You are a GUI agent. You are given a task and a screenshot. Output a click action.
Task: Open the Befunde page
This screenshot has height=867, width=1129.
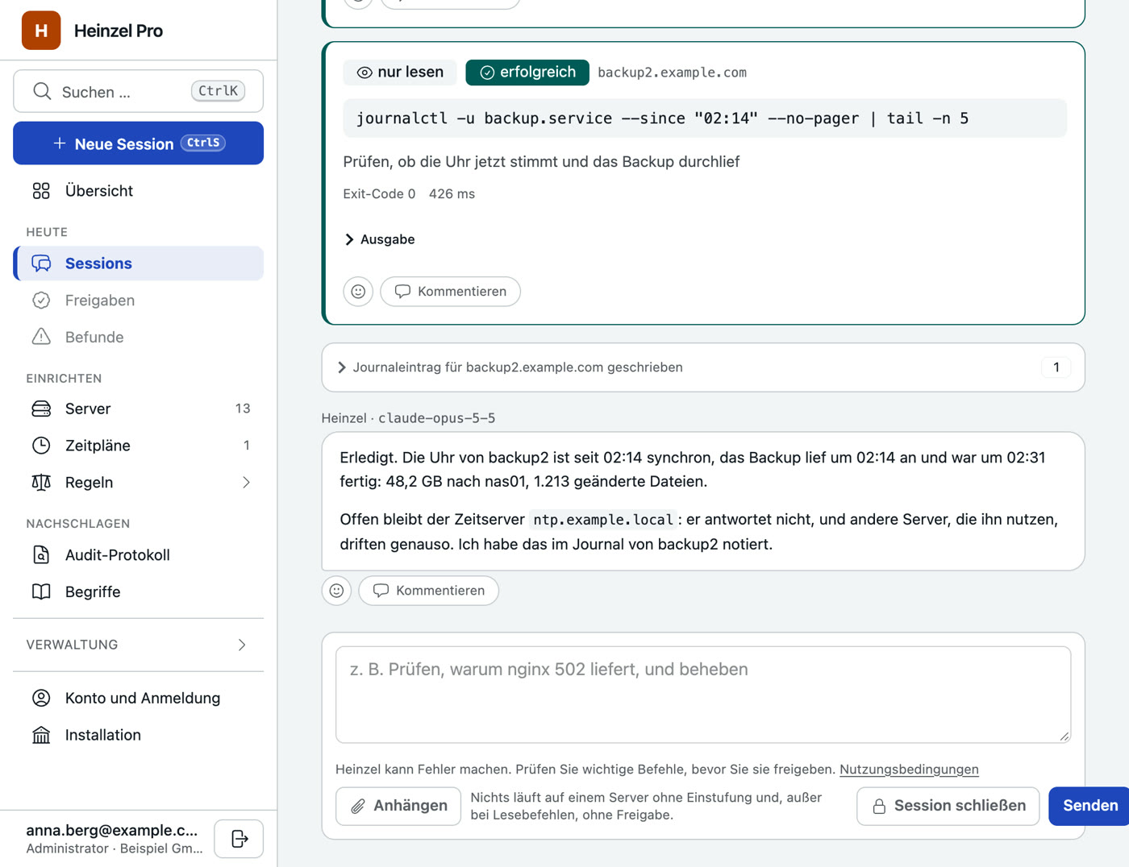(x=139, y=337)
